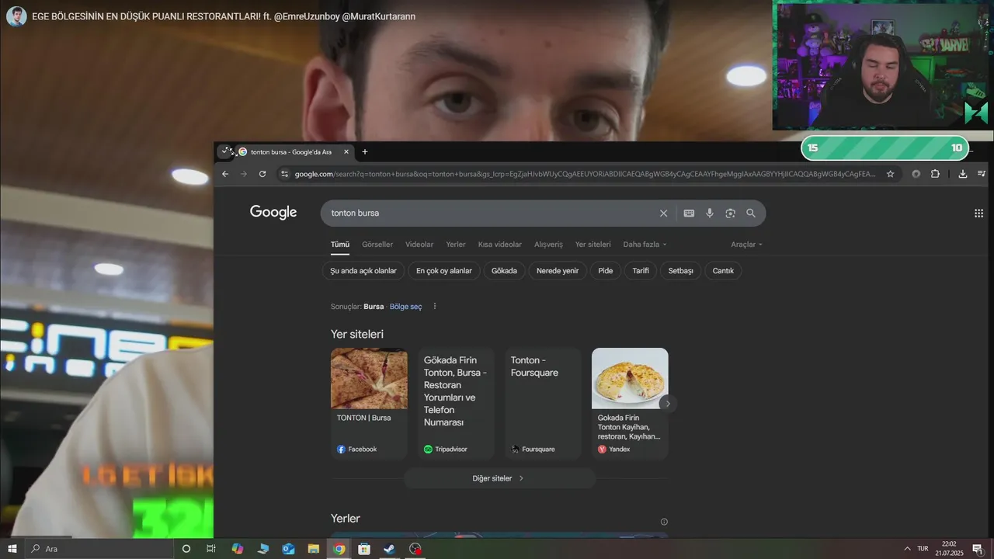
Task: Open Steam from taskbar
Action: coord(390,549)
